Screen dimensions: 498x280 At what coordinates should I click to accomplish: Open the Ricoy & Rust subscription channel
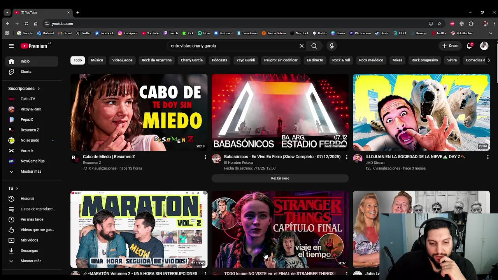32,109
